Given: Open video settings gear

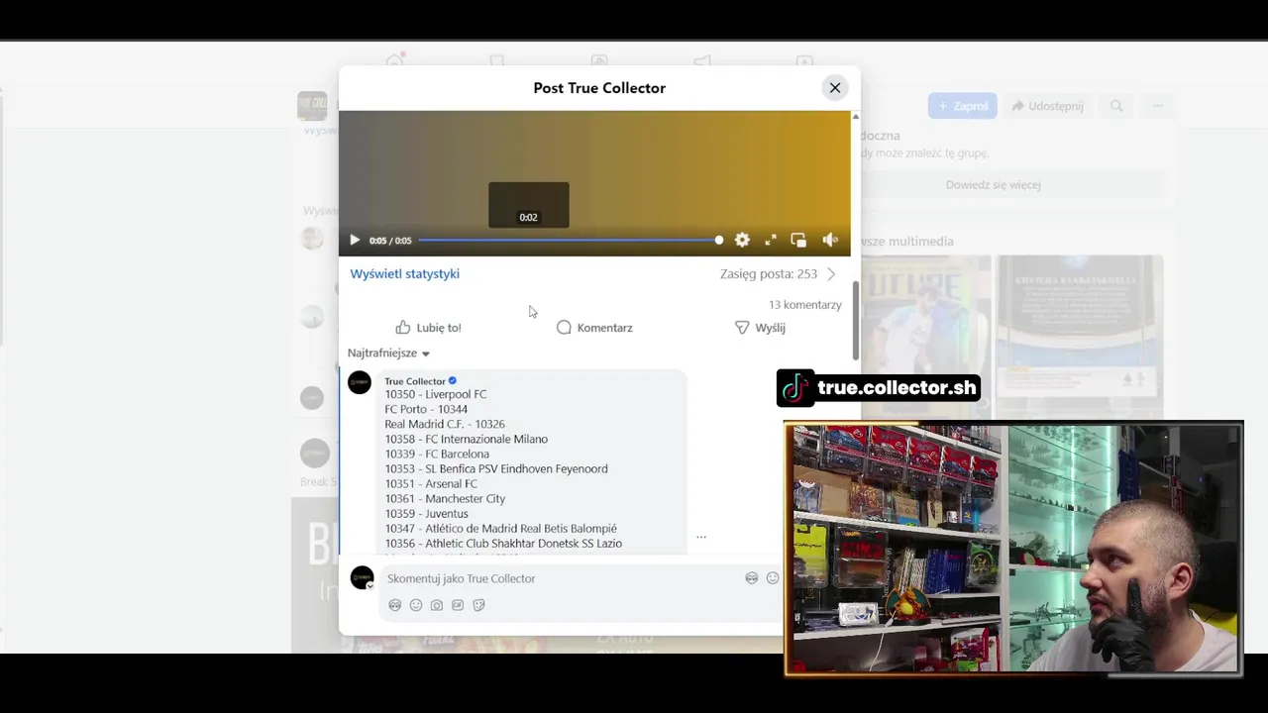Looking at the screenshot, I should 742,240.
